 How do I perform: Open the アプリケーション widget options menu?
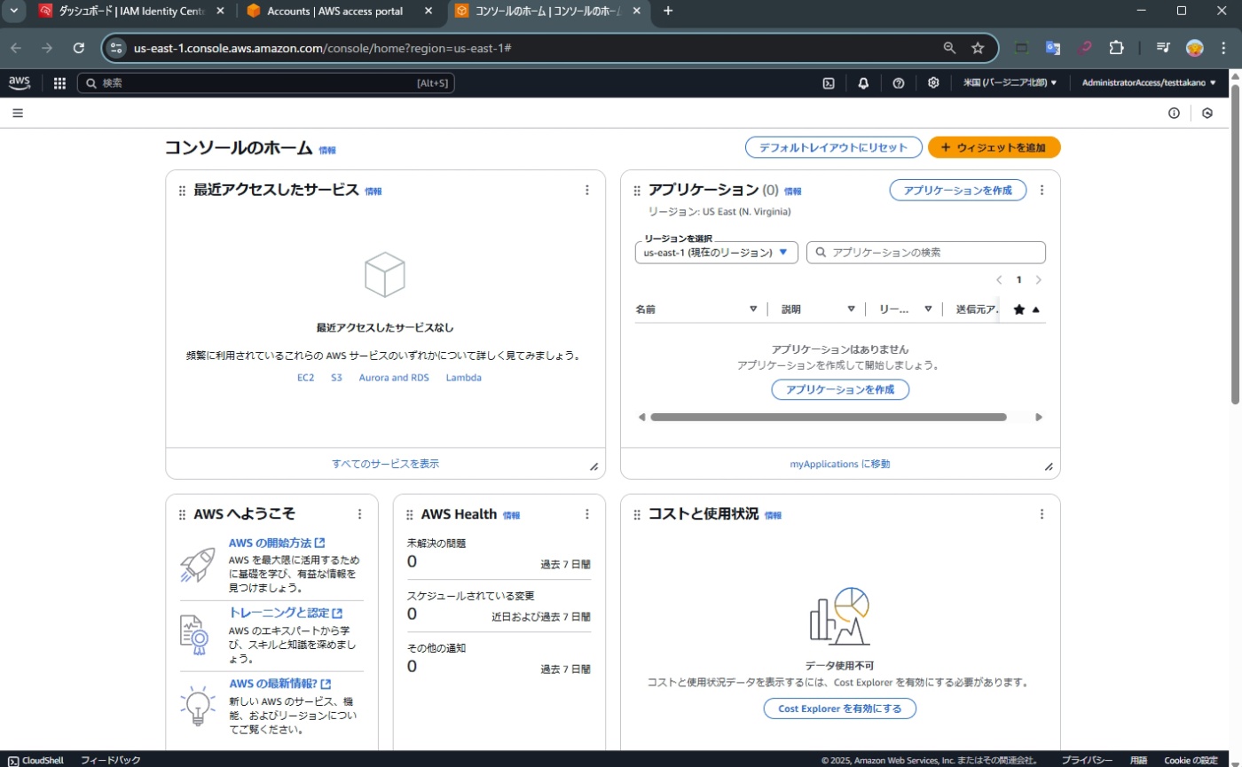click(x=1042, y=190)
